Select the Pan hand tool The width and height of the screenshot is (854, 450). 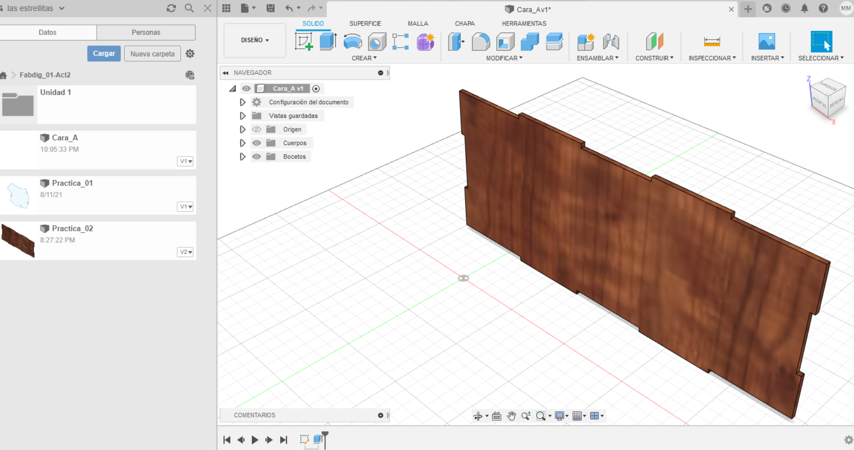point(511,416)
